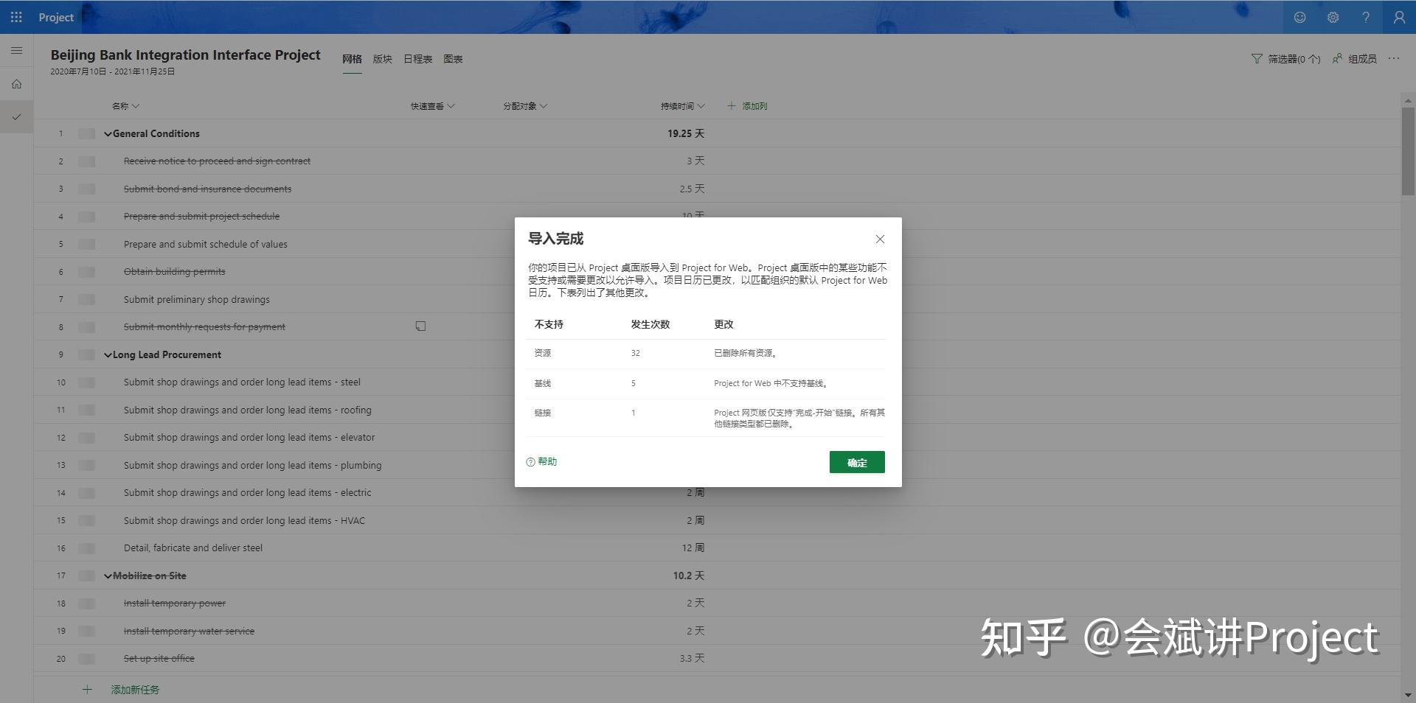This screenshot has height=703, width=1416.
Task: Open the feedback smiley icon
Action: coord(1299,17)
